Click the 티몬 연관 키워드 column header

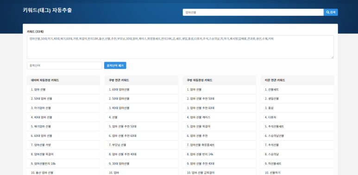tap(297, 80)
